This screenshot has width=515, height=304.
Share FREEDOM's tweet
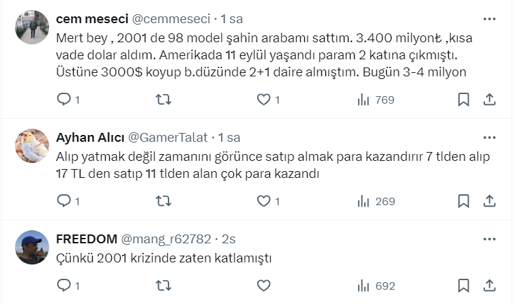[489, 286]
